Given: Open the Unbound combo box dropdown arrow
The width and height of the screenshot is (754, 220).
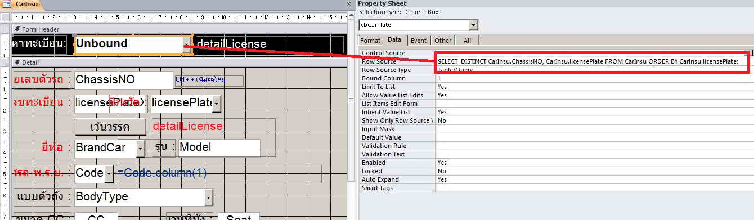Looking at the screenshot, I should point(187,44).
